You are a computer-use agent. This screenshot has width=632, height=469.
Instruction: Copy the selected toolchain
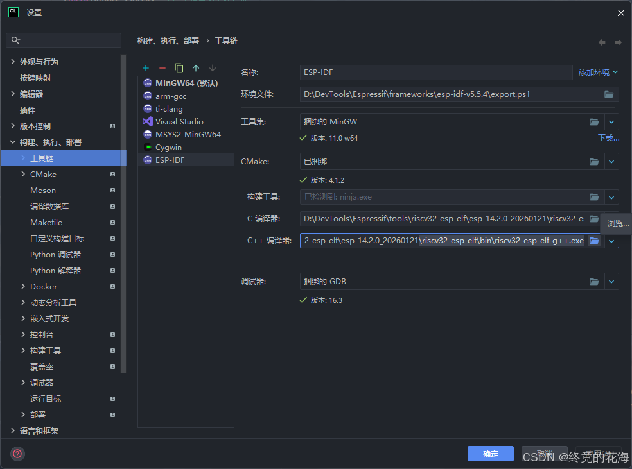click(179, 68)
